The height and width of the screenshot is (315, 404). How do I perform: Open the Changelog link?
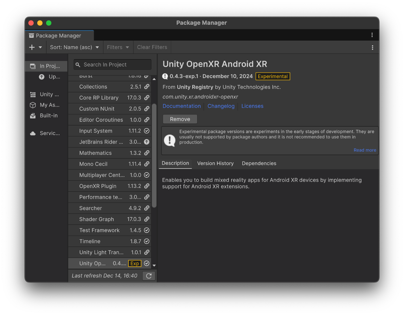(221, 106)
